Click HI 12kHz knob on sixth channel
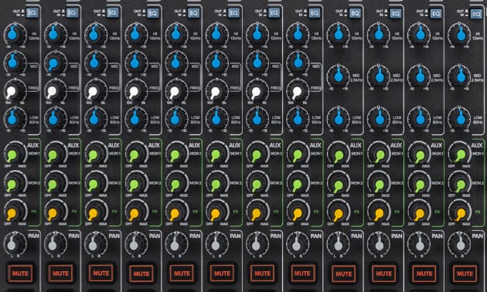 [x=216, y=34]
